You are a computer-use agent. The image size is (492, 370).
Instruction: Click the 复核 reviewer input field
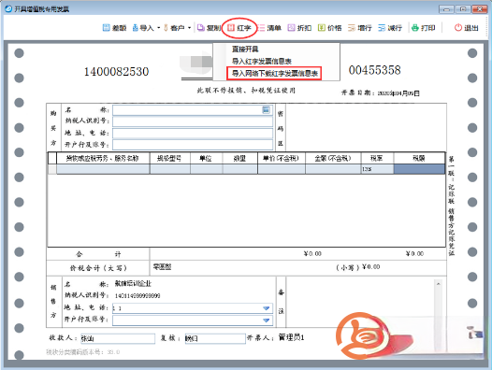coord(215,338)
